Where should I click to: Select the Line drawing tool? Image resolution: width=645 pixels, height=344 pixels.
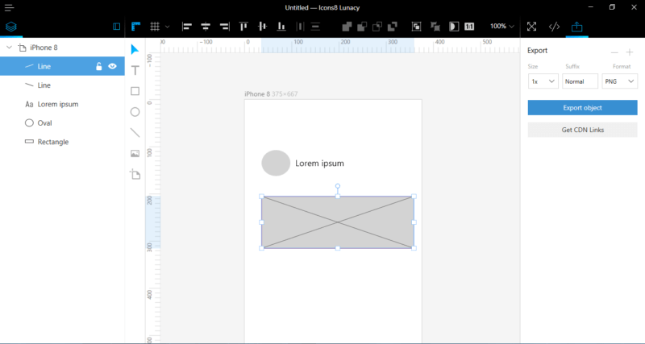[x=135, y=133]
